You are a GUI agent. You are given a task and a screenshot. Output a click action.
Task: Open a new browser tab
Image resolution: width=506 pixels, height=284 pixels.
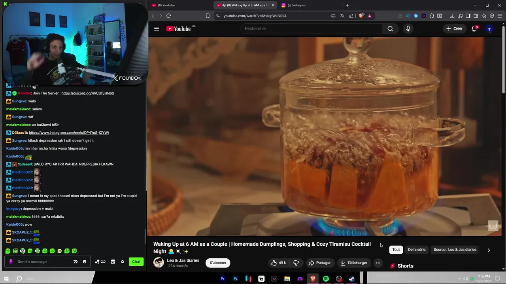(x=347, y=5)
